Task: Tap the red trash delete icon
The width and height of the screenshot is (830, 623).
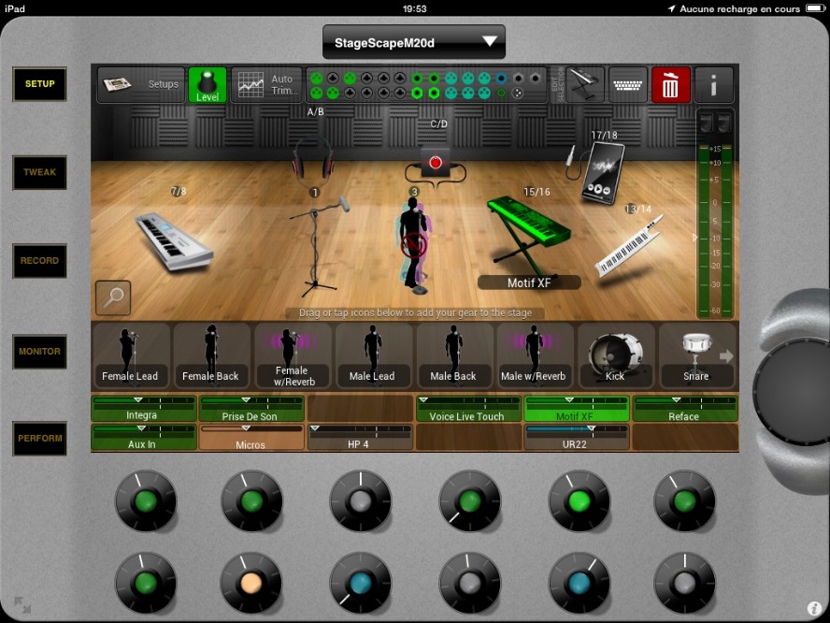Action: [670, 85]
